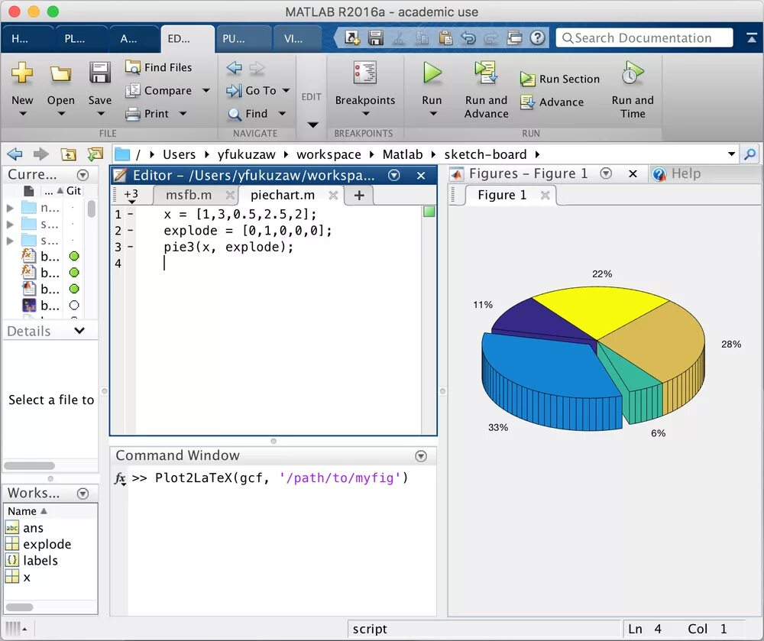Screen dimensions: 764x641
Task: Run the script with the green Run arrow
Action: coord(432,73)
